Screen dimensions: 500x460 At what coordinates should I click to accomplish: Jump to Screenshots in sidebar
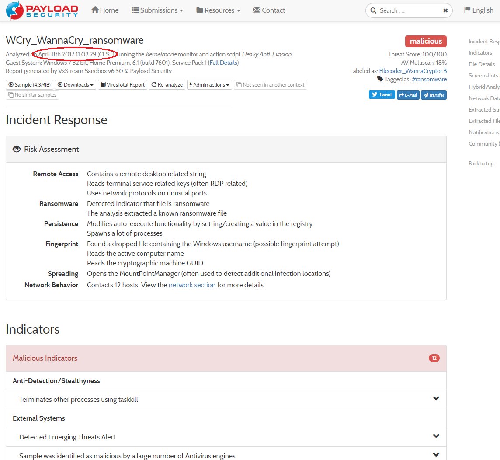click(x=484, y=76)
